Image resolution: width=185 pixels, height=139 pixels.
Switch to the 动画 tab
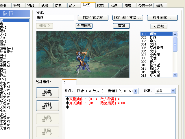(x=116, y=5)
